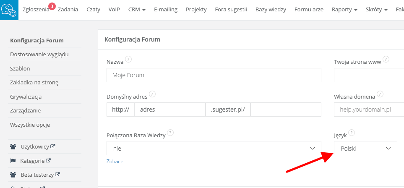Click help icon next to Domyślny adres
The width and height of the screenshot is (404, 188).
tap(152, 94)
